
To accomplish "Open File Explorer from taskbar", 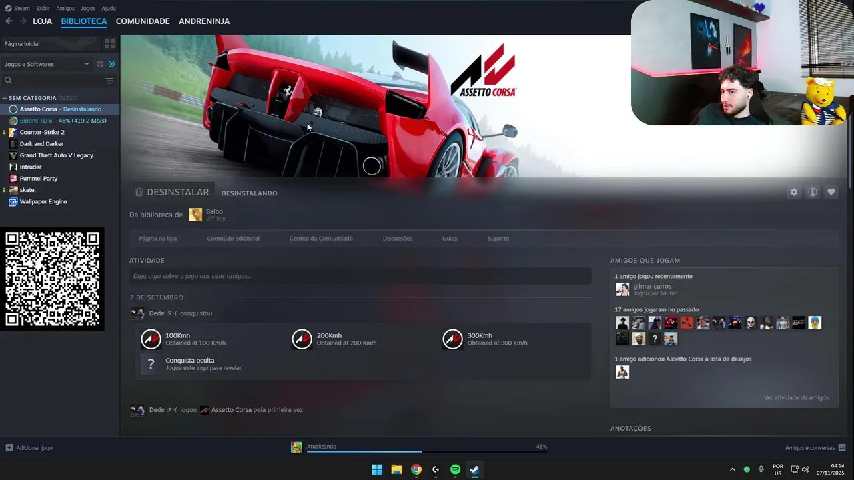I will pyautogui.click(x=396, y=469).
